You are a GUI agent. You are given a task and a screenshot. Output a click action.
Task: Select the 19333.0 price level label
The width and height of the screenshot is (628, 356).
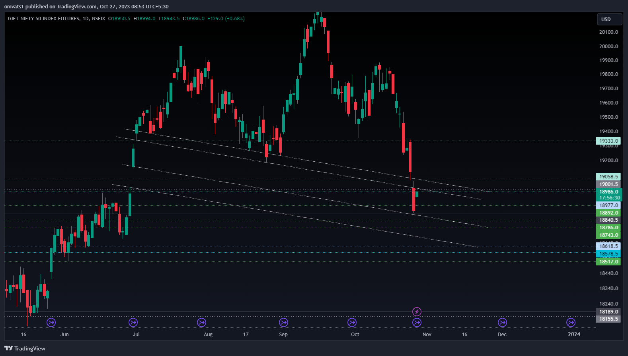pos(608,141)
